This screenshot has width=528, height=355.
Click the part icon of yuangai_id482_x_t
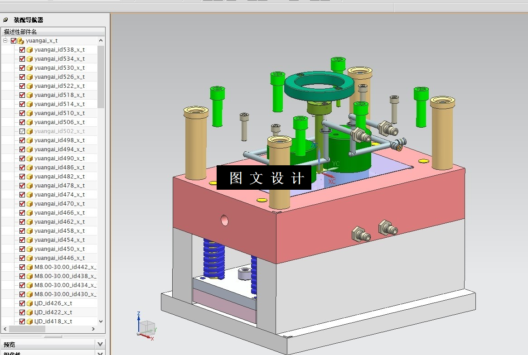[29, 177]
